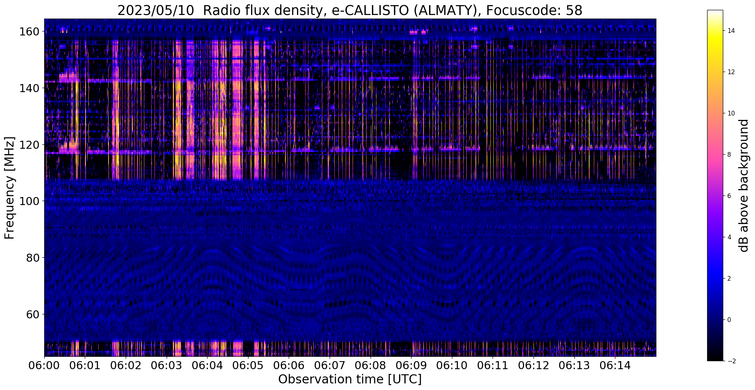Click the 60 frequency tick label
Viewport: 755px width, 390px height.
(x=34, y=314)
